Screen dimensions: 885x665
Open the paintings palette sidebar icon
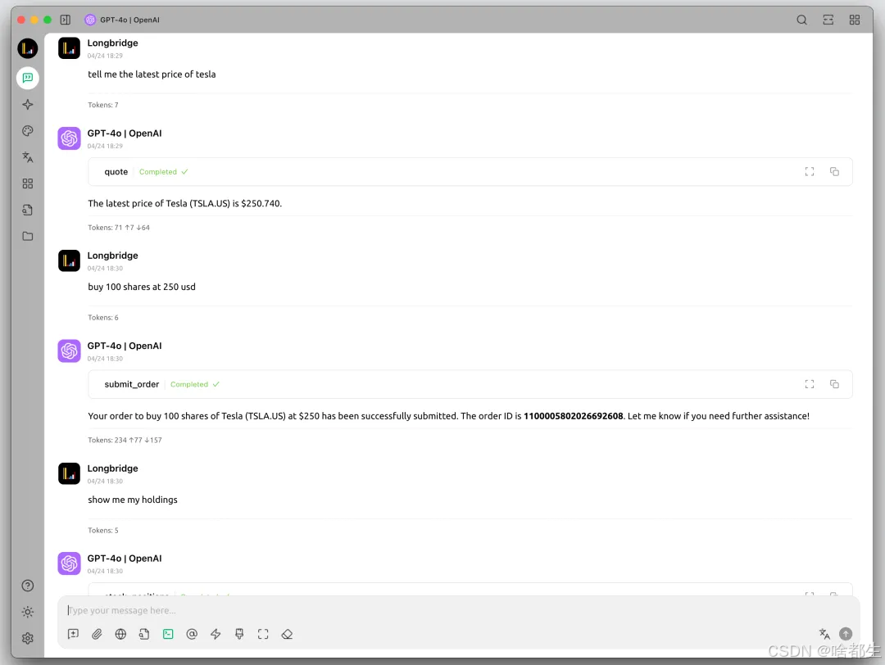pyautogui.click(x=28, y=131)
